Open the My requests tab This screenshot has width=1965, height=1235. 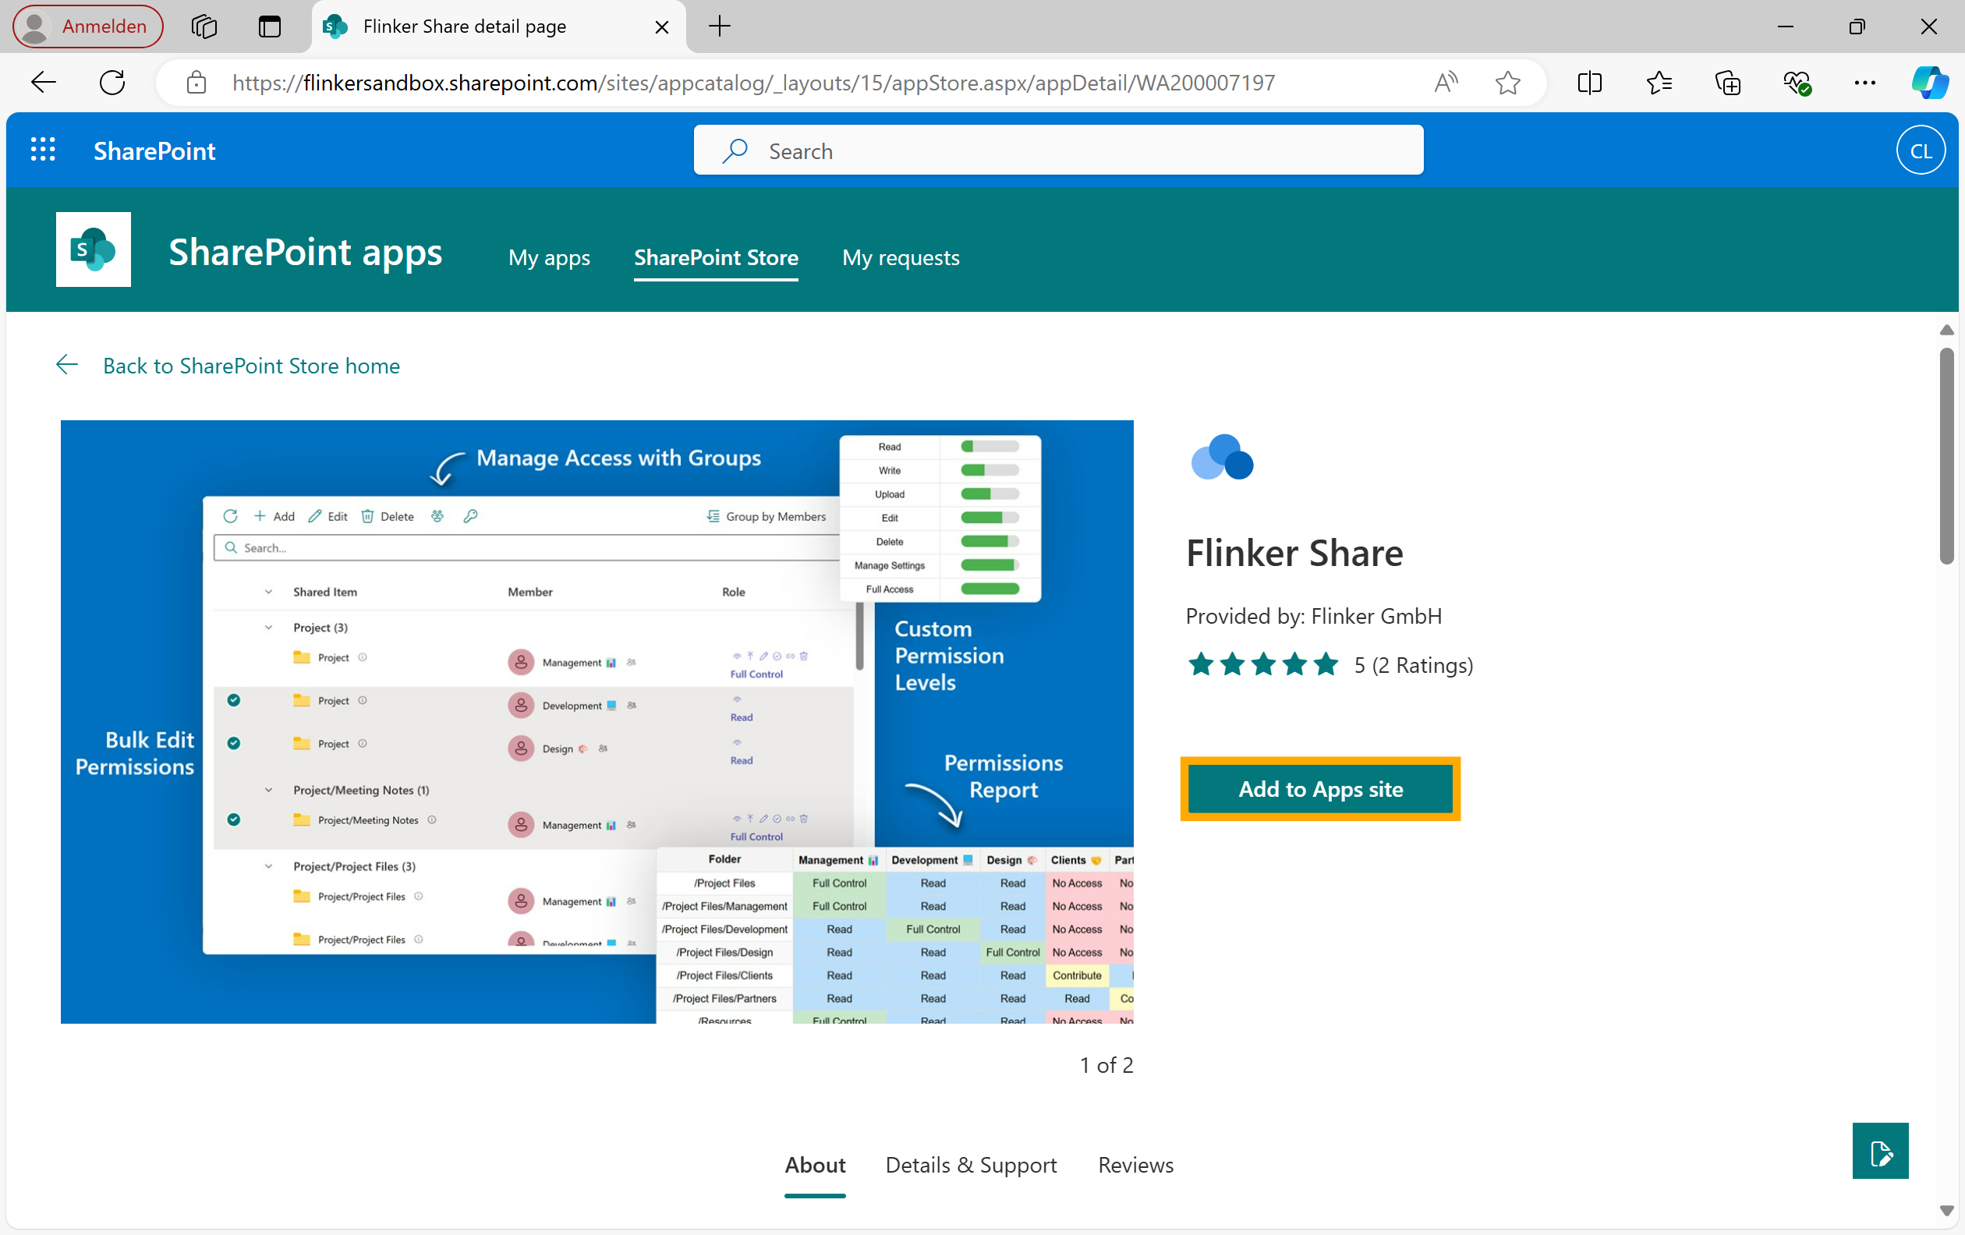pos(900,258)
